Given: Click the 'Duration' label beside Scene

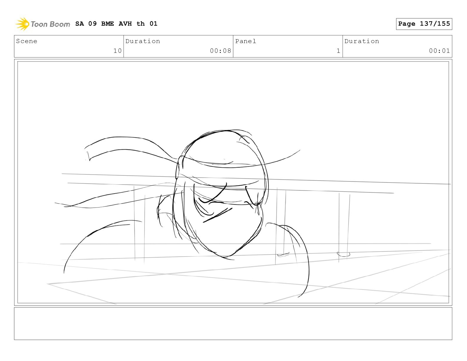Looking at the screenshot, I should (143, 41).
